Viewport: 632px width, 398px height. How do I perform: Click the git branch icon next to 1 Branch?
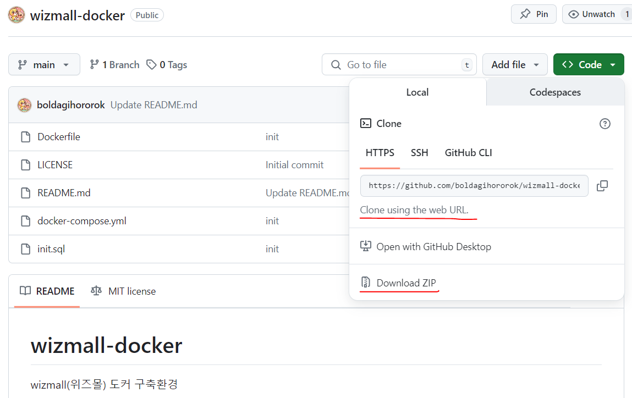(94, 64)
